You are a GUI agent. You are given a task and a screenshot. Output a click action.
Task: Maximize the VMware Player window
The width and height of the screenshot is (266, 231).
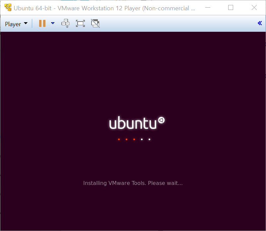[231, 7]
